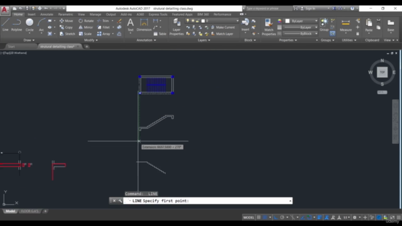402x226 pixels.
Task: Click the Erase tool icon
Action: pyautogui.click(x=119, y=21)
